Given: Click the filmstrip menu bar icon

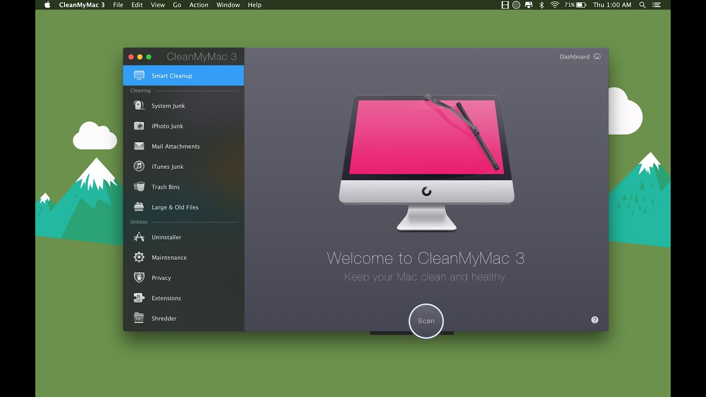Looking at the screenshot, I should pos(505,5).
